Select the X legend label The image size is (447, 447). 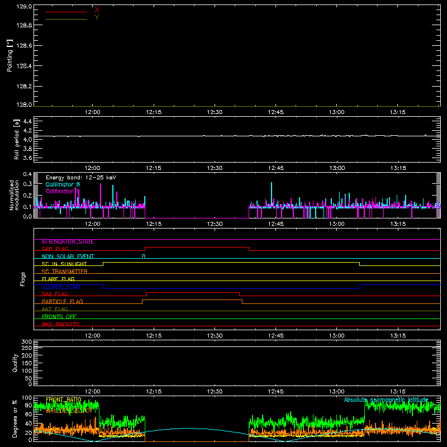coord(97,10)
